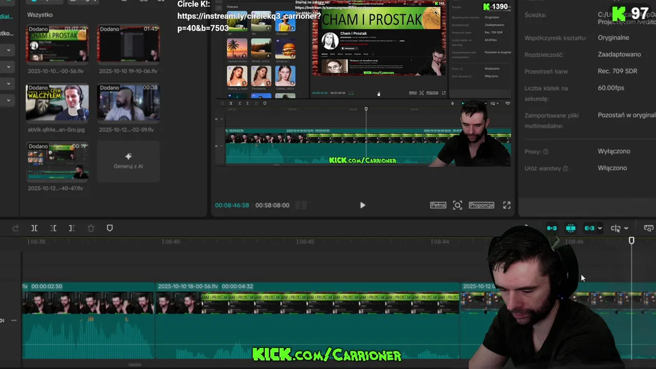Click the Rec. 709 SDR color space value
This screenshot has width=656, height=369.
tap(618, 71)
